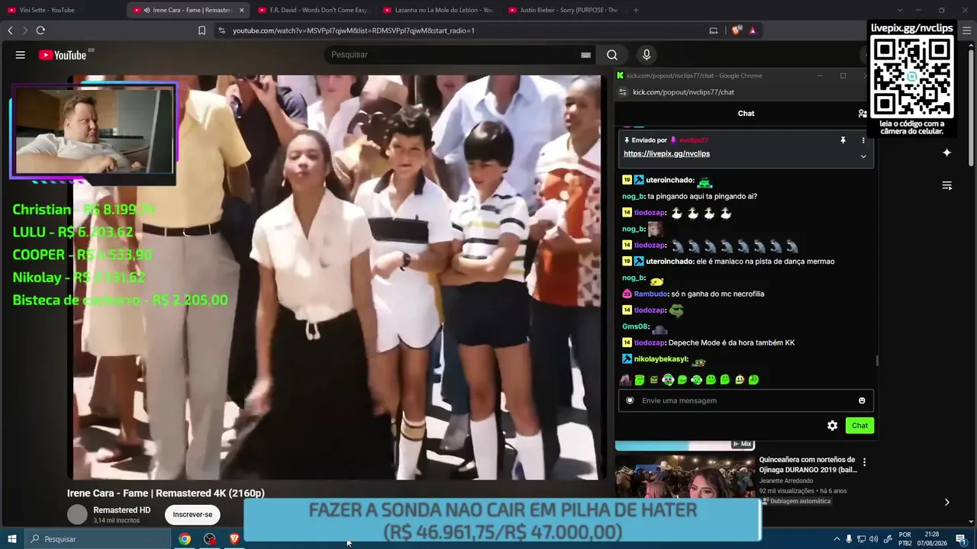
Task: Open site info icon in Kick chat window
Action: (623, 92)
